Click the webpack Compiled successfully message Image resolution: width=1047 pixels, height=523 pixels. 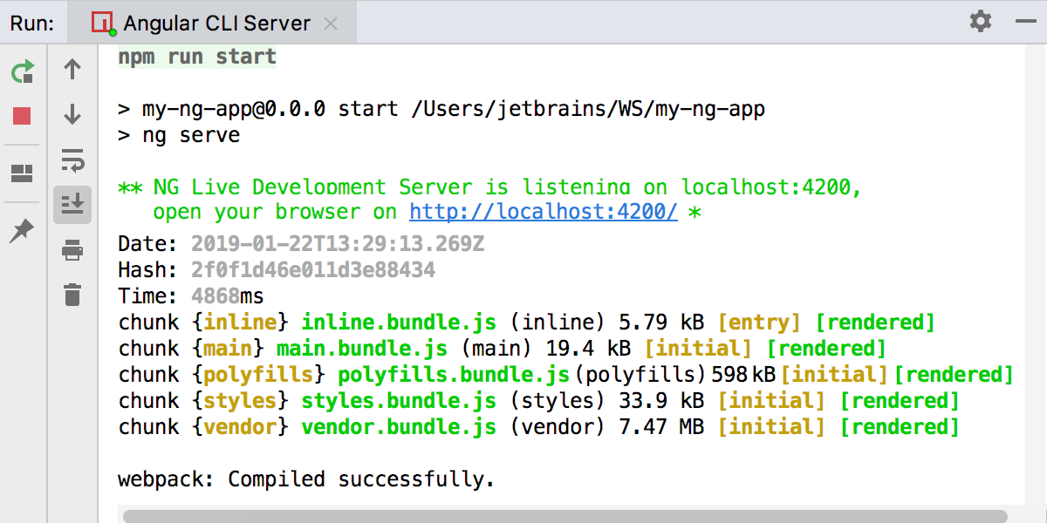(x=306, y=479)
